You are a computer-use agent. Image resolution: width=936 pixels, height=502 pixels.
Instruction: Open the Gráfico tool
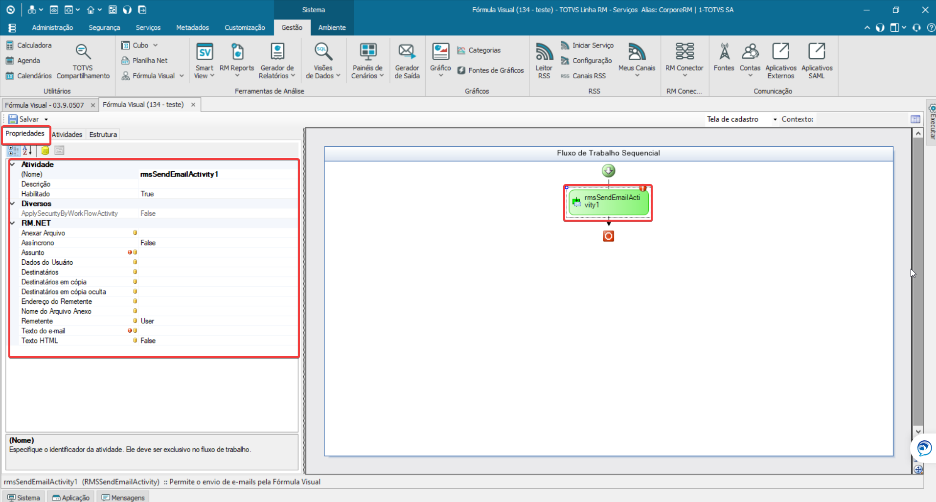[440, 61]
